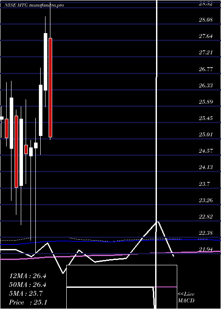This screenshot has height=309, width=221.
Task: Click the 22.82 price axis label
Action: [x=206, y=217]
